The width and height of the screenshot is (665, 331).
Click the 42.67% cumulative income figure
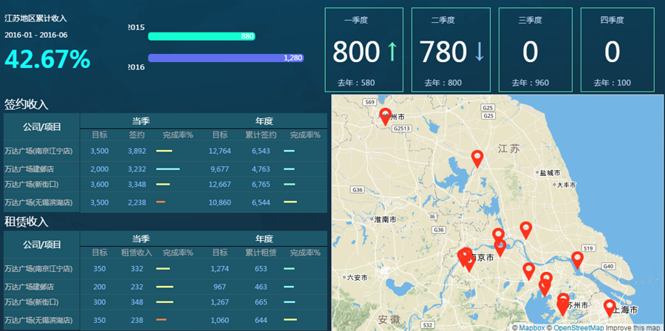pyautogui.click(x=47, y=59)
